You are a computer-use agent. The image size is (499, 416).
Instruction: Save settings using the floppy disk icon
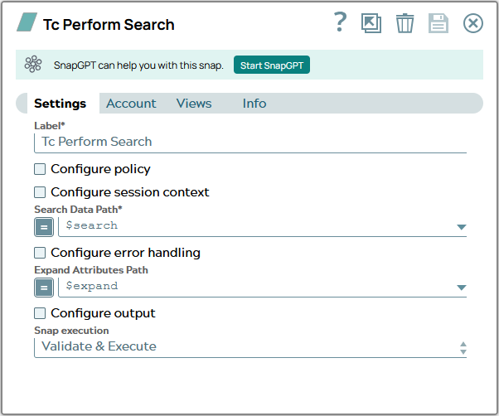pos(438,23)
